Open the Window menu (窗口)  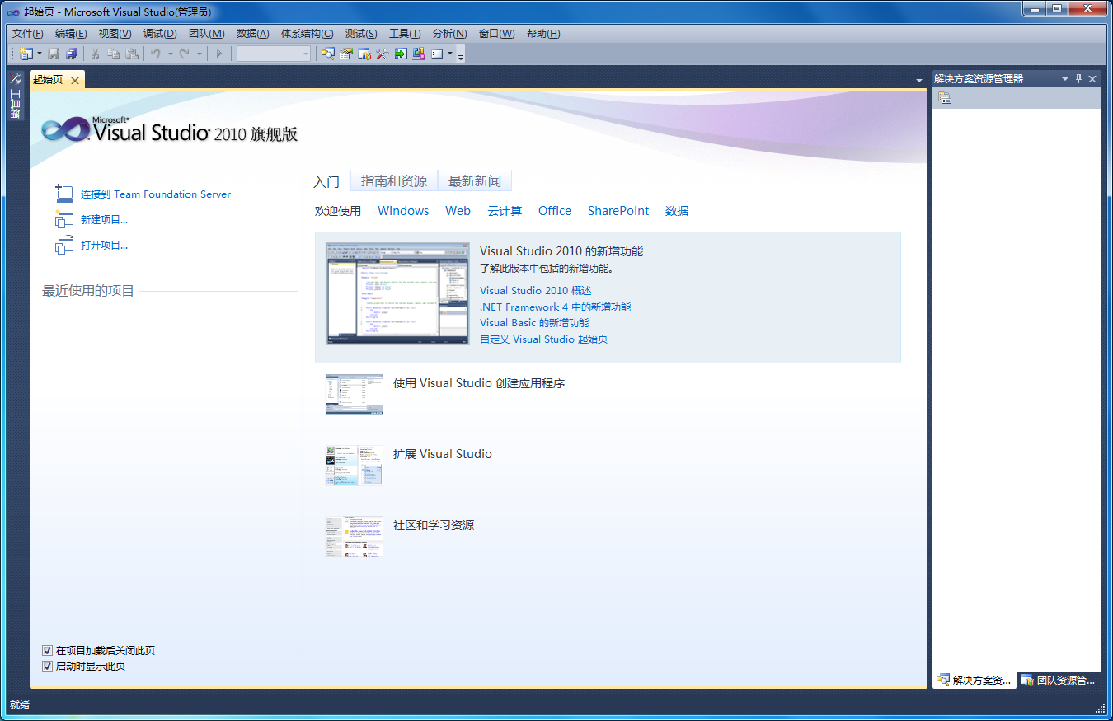click(x=496, y=34)
